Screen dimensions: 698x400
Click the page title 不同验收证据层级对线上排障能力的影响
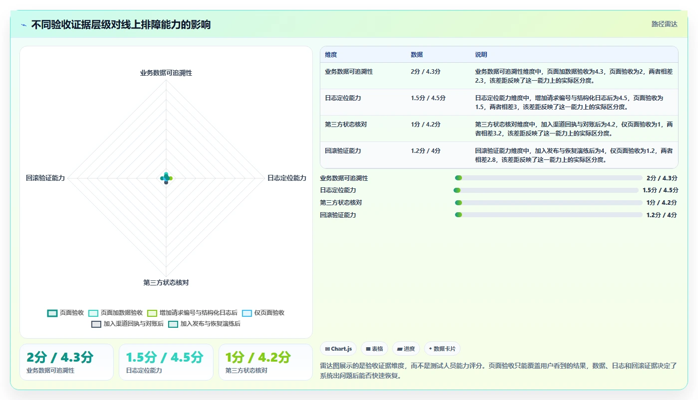[121, 24]
